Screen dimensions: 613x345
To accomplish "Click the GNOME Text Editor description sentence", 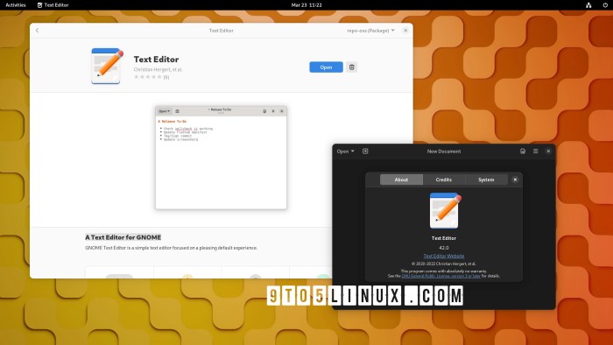I will point(172,248).
